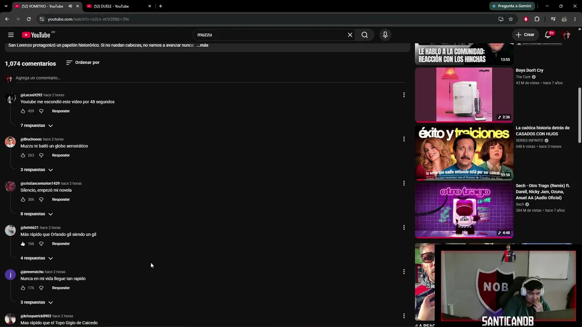Open the 'Boys Don't Cry' video thumbnail
Viewport: 582px width, 327px height.
click(x=464, y=95)
